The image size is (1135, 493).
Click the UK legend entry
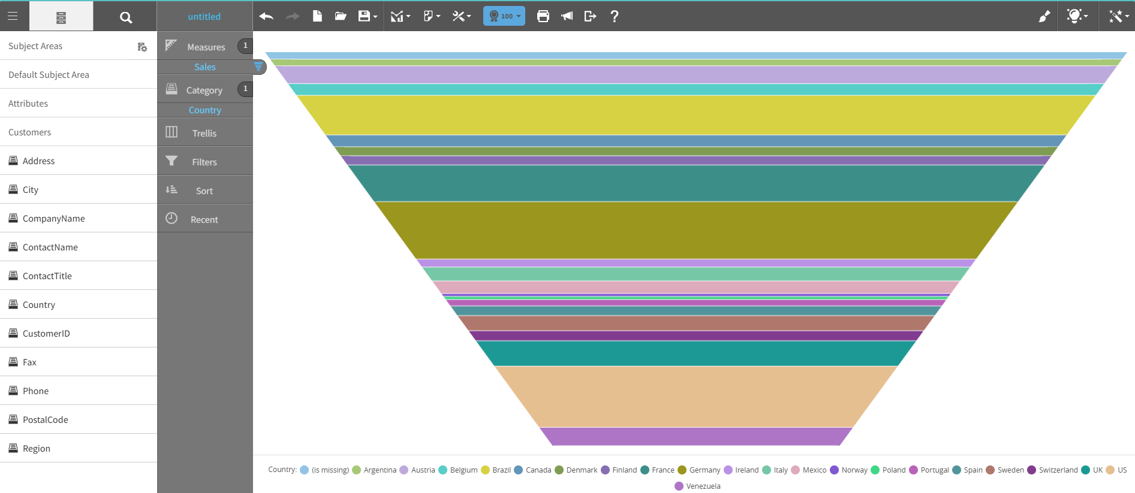pos(1092,470)
